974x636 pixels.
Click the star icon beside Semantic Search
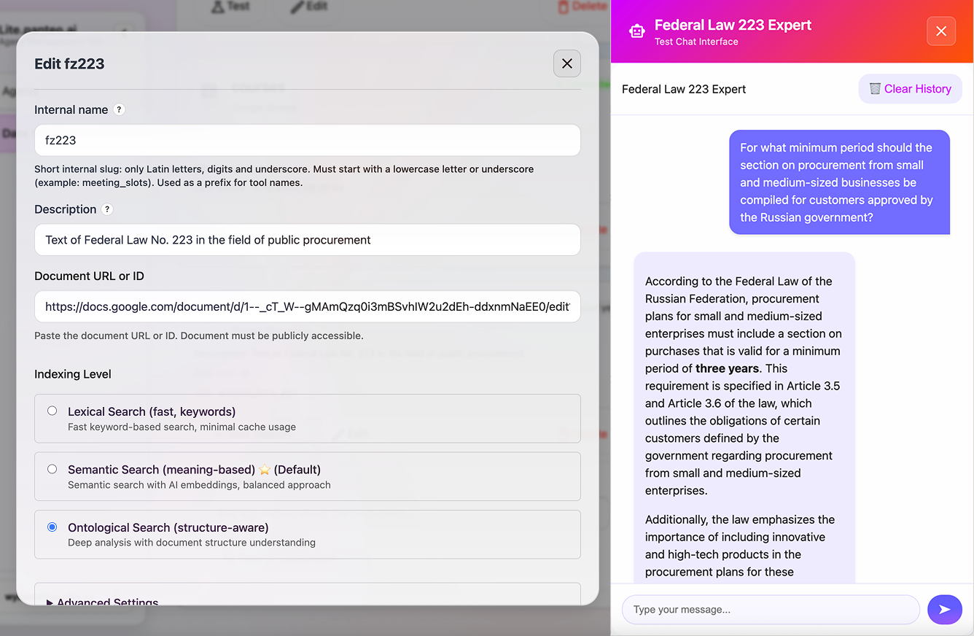coord(265,470)
